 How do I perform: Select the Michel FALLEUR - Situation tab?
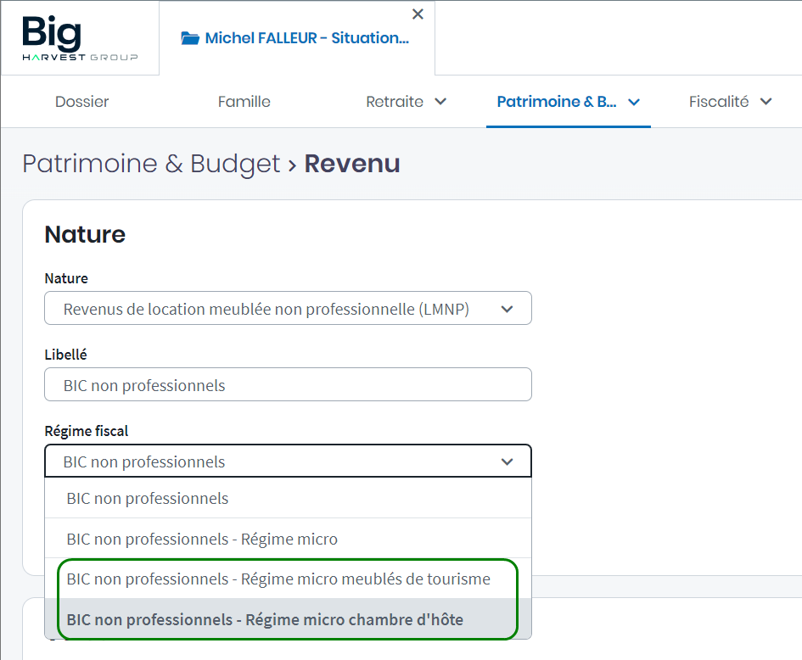pos(306,38)
